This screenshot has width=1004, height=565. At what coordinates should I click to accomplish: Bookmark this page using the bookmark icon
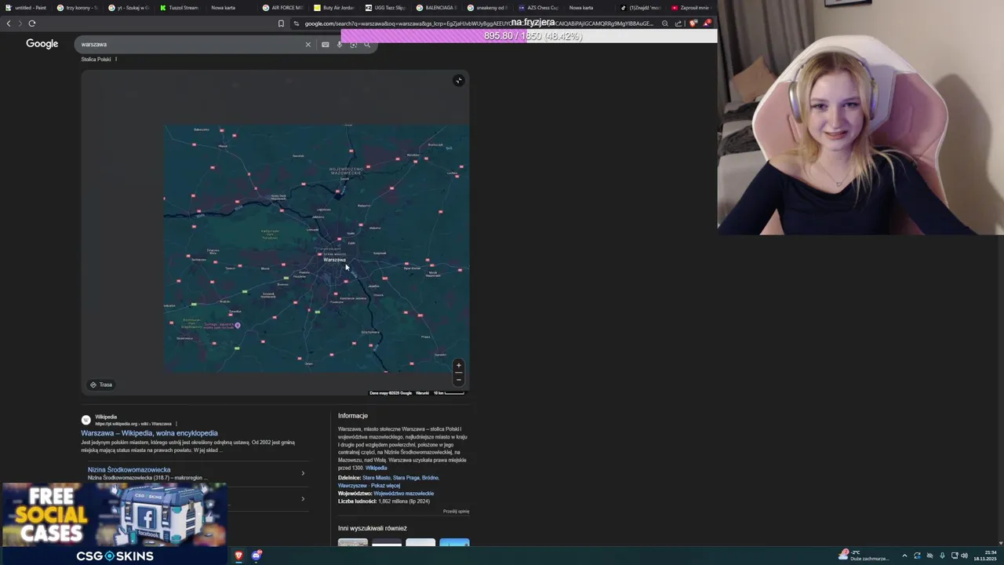point(281,24)
